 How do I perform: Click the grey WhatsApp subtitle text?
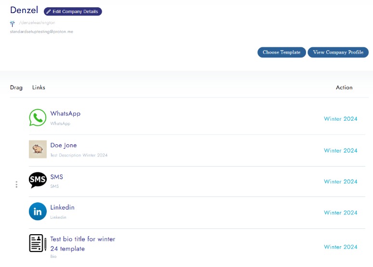[x=60, y=124]
